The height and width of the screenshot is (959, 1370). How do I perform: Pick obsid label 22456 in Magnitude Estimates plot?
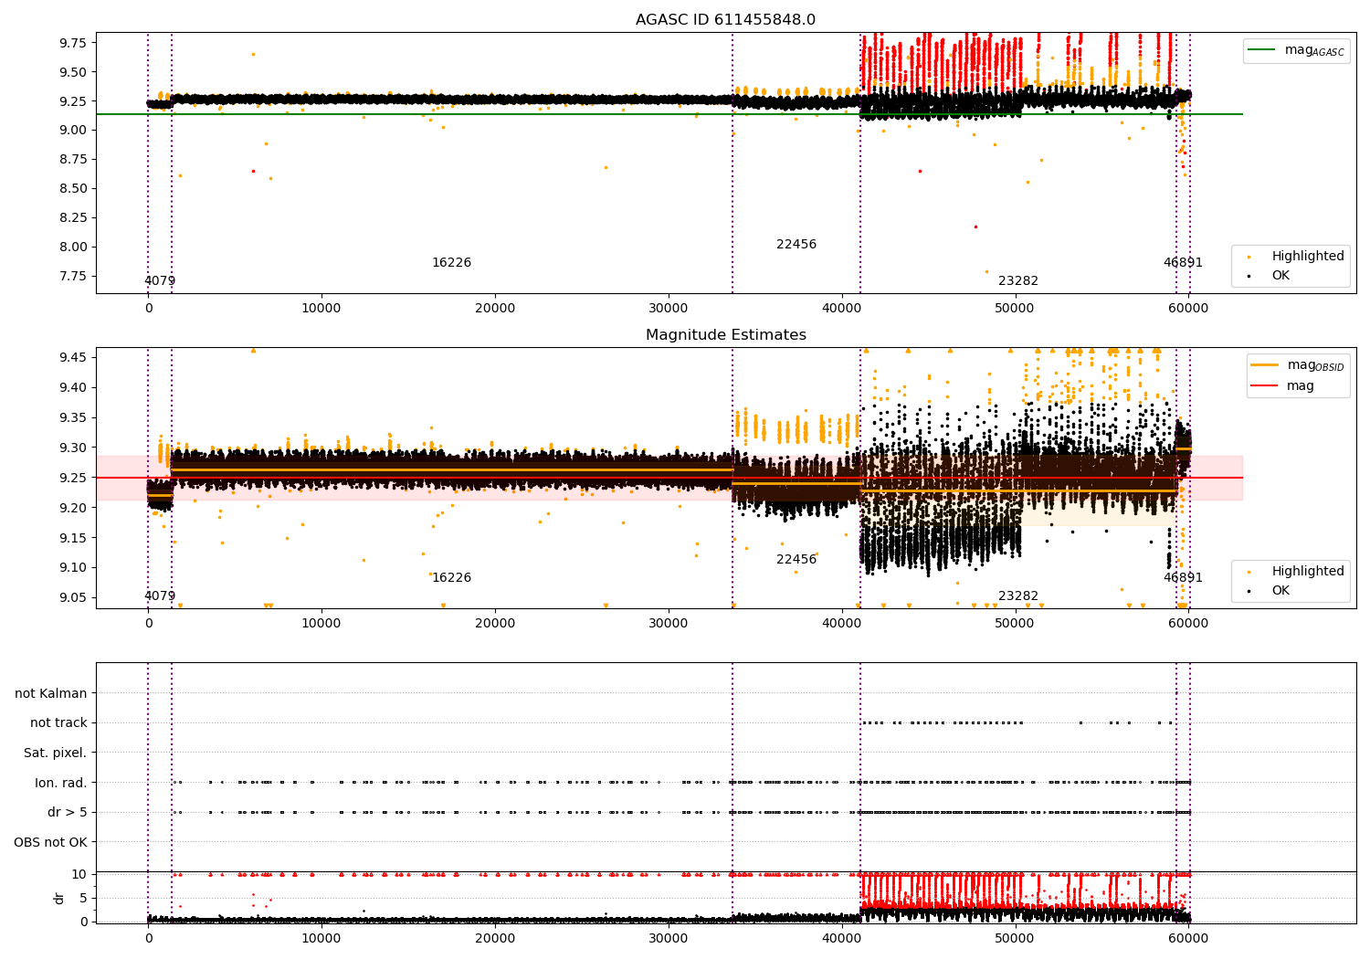[x=796, y=560]
